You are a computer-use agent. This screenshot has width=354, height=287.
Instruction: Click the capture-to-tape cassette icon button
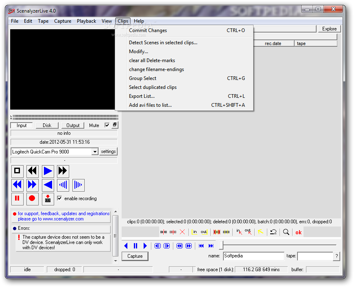(48, 199)
